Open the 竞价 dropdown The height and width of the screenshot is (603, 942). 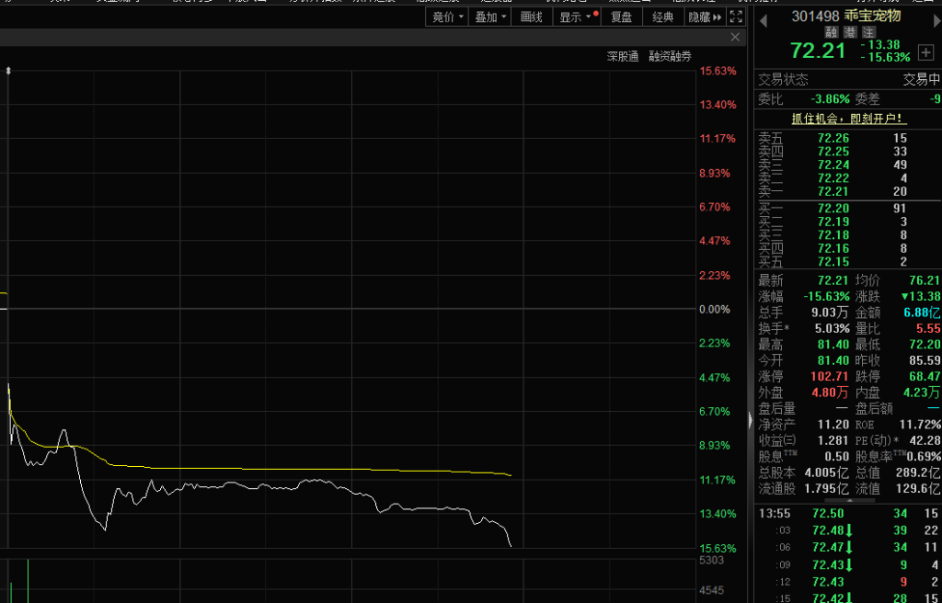447,17
